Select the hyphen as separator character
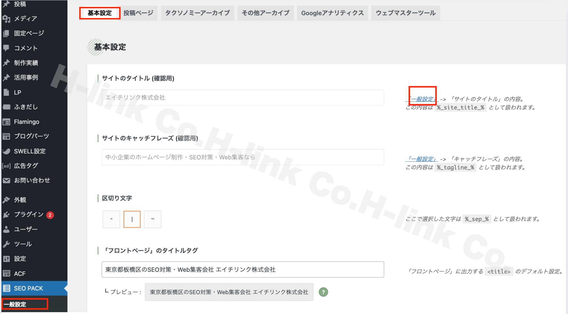This screenshot has height=314, width=568. [111, 219]
